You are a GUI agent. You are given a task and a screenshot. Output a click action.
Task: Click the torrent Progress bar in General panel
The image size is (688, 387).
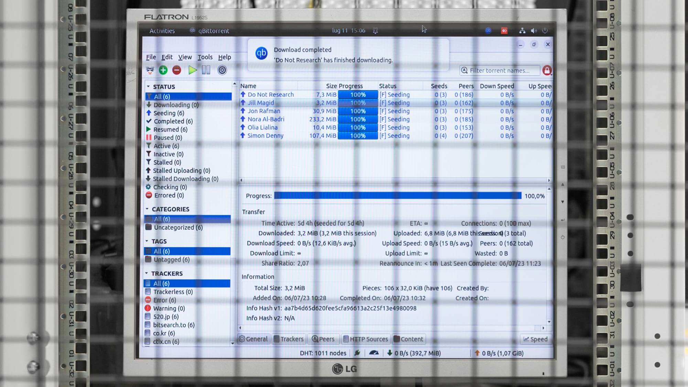click(x=398, y=196)
